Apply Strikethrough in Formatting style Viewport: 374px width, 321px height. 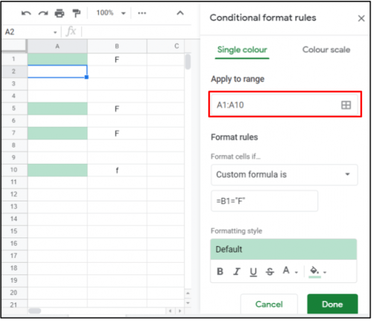(x=269, y=271)
